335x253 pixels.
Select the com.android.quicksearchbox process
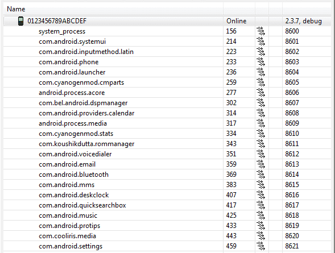coord(82,206)
